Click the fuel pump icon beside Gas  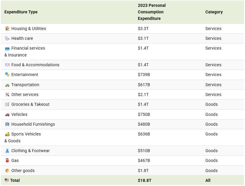coord(7,160)
